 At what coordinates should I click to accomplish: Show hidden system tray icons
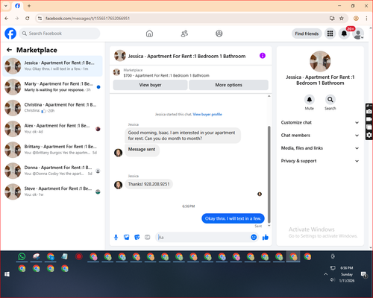(325, 274)
